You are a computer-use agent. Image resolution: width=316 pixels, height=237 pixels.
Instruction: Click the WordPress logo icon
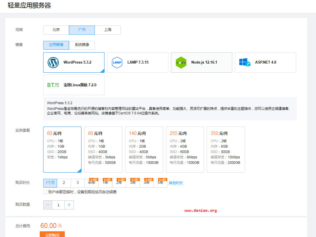pyautogui.click(x=53, y=62)
